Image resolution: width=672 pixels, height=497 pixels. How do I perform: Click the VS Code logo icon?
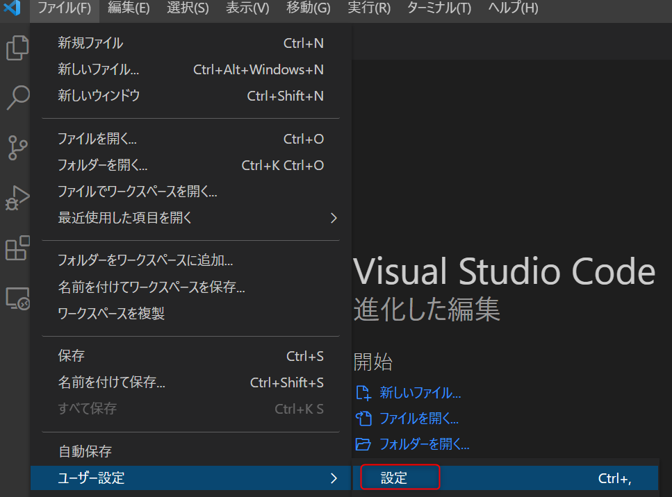12,8
